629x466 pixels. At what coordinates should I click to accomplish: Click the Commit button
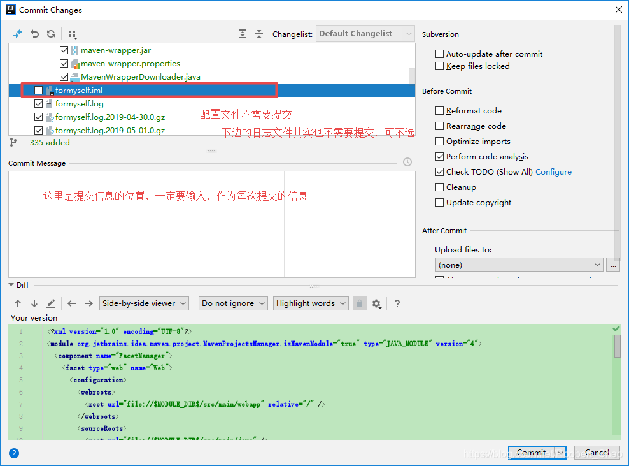532,453
